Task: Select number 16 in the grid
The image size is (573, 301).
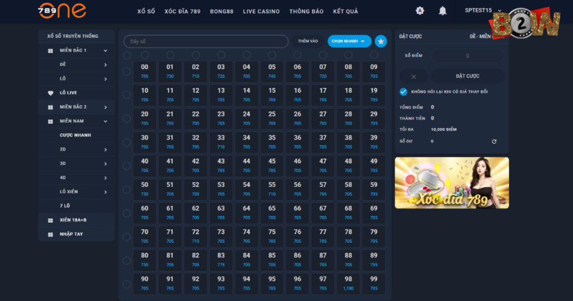Action: [298, 95]
